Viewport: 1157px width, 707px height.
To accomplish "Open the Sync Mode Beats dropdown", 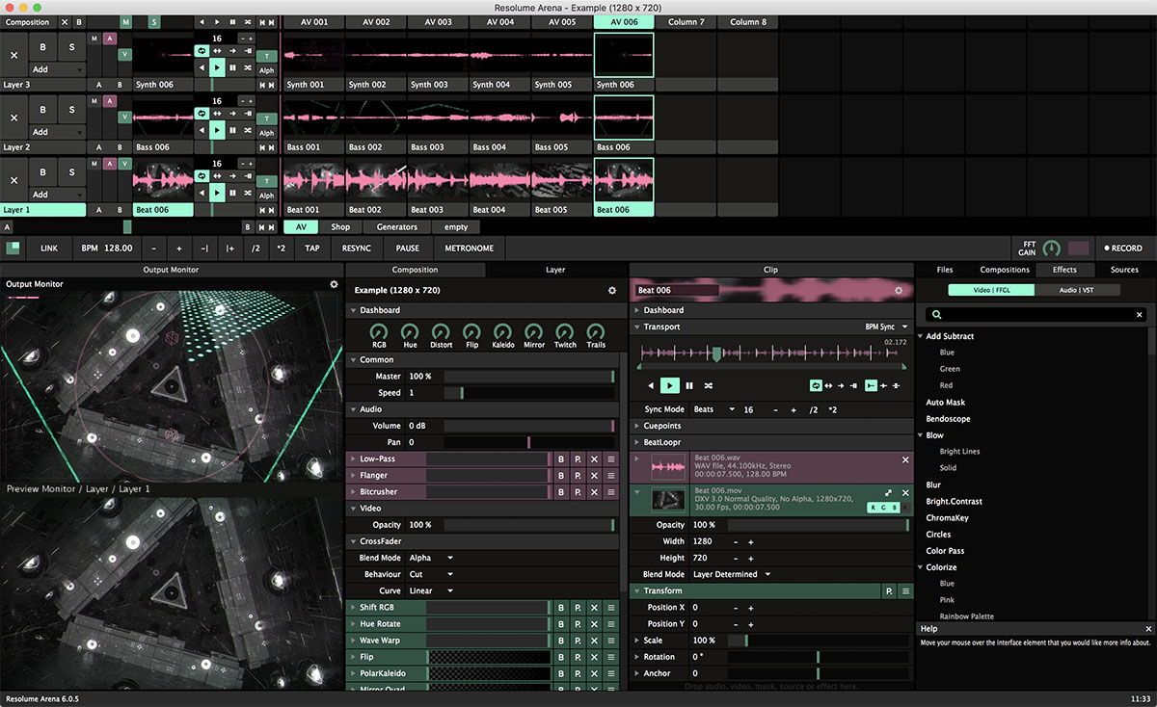I will point(714,408).
